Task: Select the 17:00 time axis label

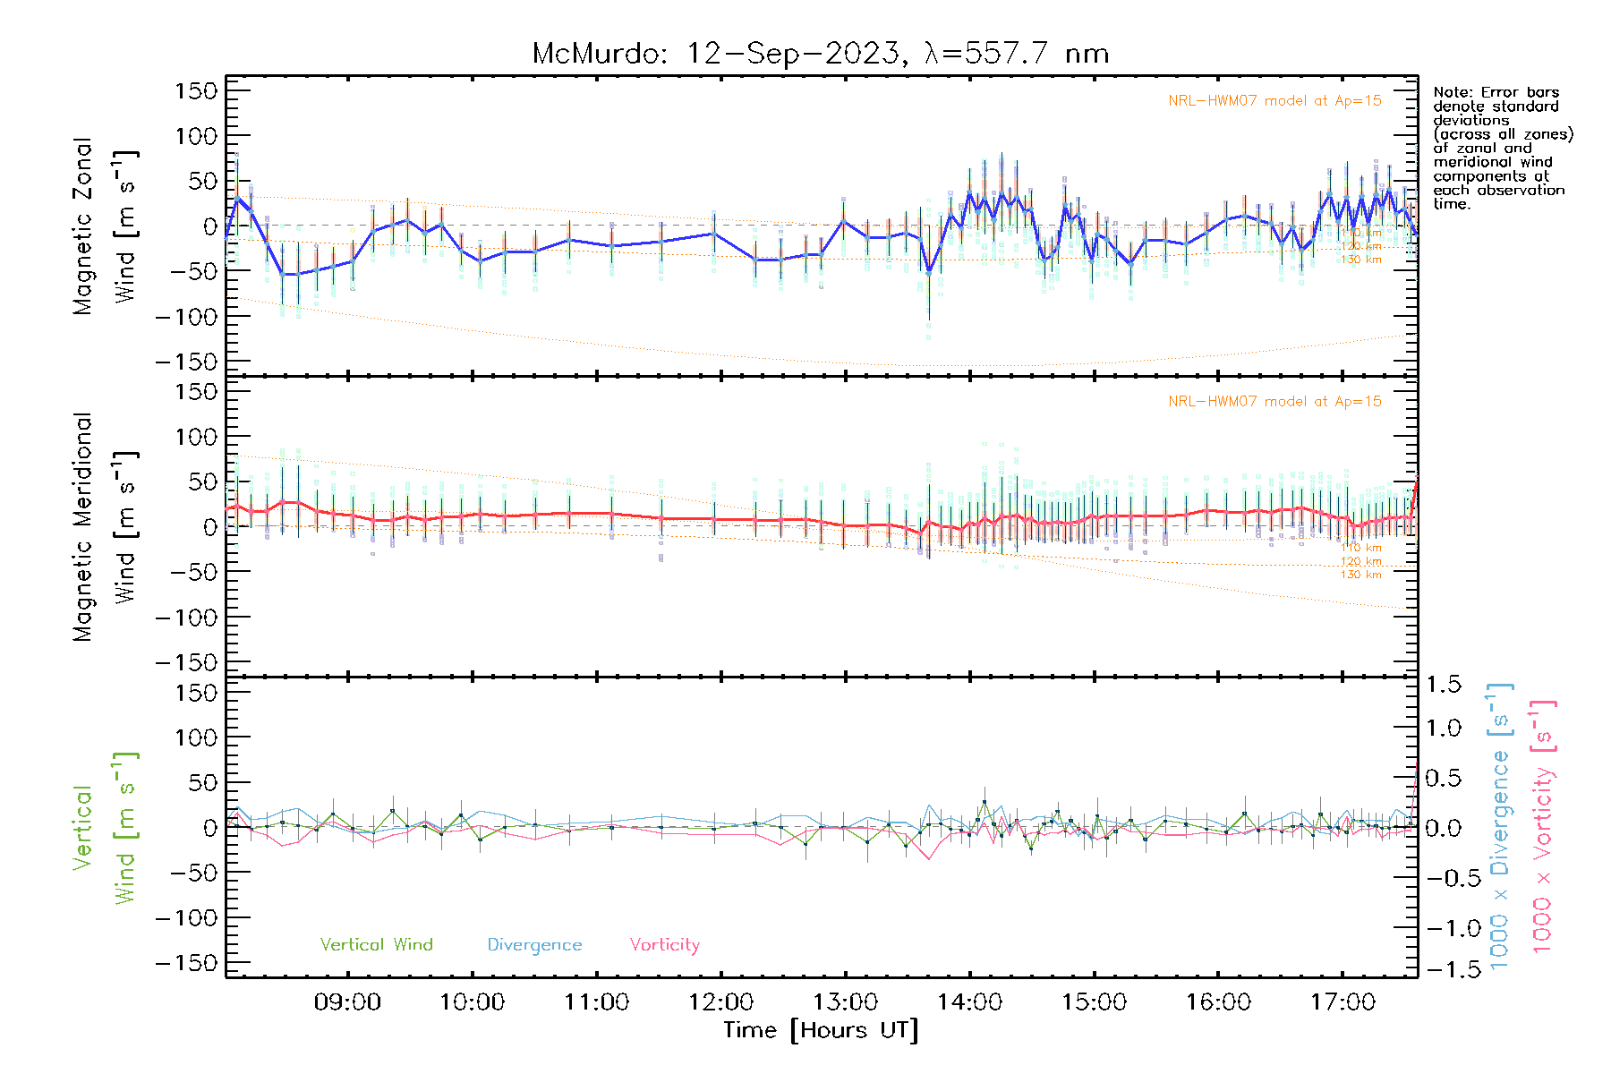Action: [x=1342, y=1002]
